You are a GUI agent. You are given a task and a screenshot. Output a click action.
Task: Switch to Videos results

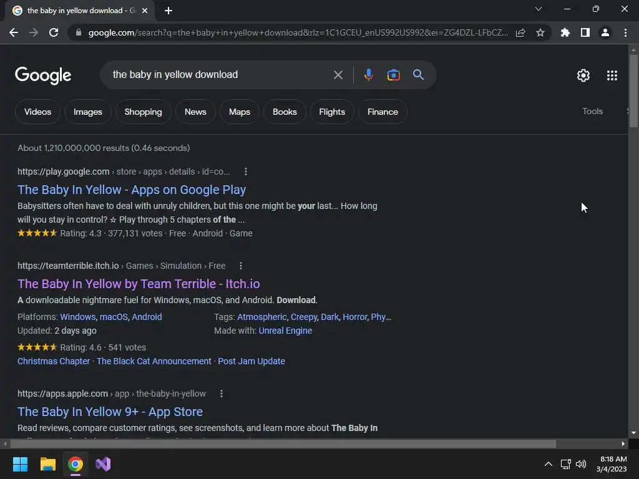(37, 112)
